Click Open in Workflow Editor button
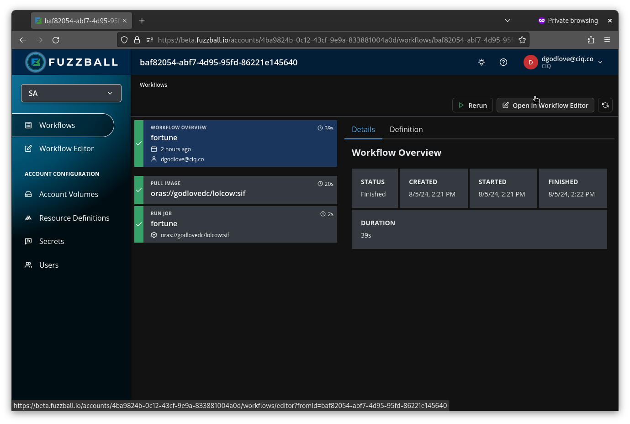Image resolution: width=630 pixels, height=424 pixels. point(545,105)
